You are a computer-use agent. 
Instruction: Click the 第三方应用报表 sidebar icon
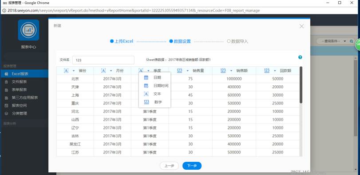tap(7, 98)
